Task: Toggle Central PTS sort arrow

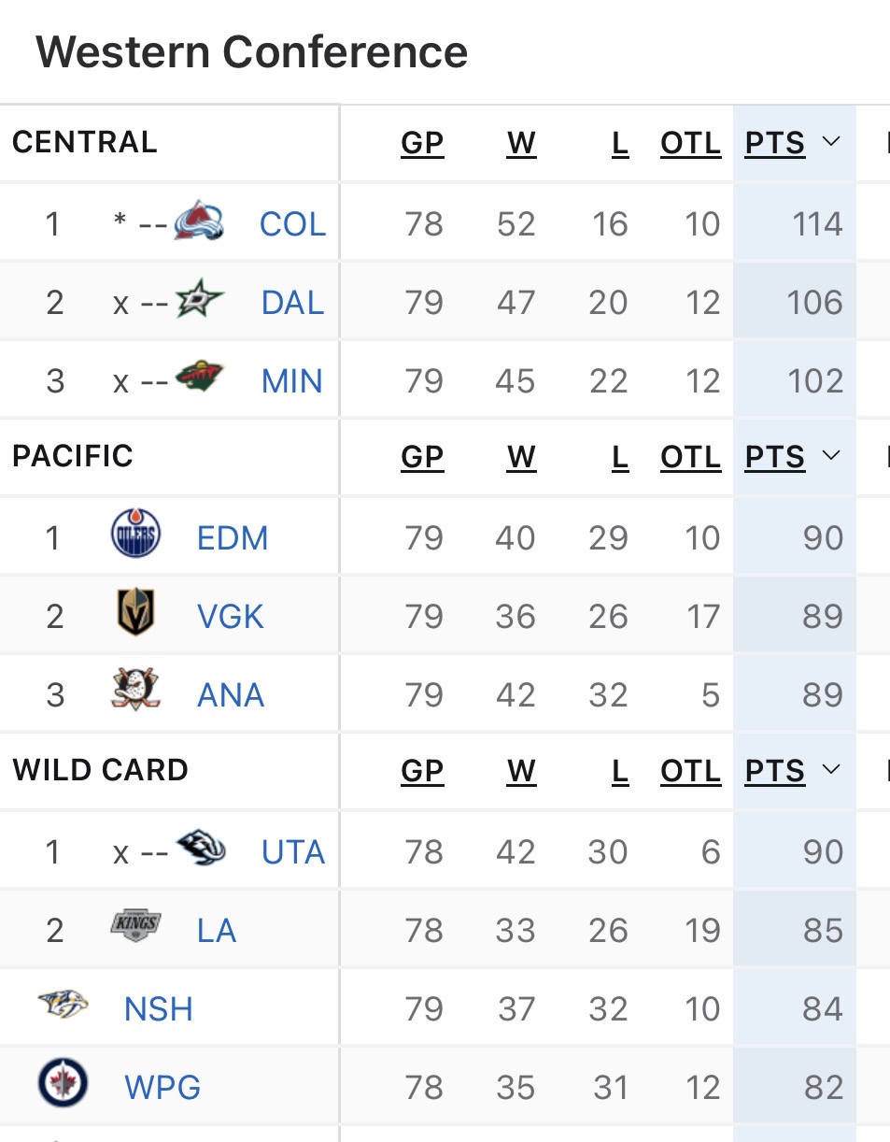Action: coord(830,142)
